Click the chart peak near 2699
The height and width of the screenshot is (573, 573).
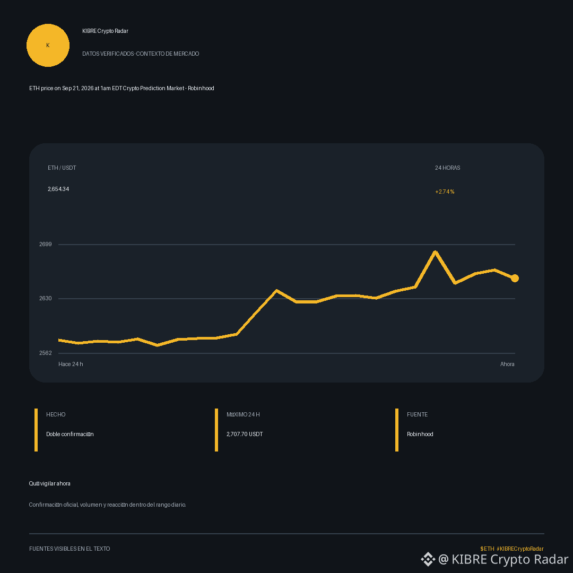pos(435,252)
